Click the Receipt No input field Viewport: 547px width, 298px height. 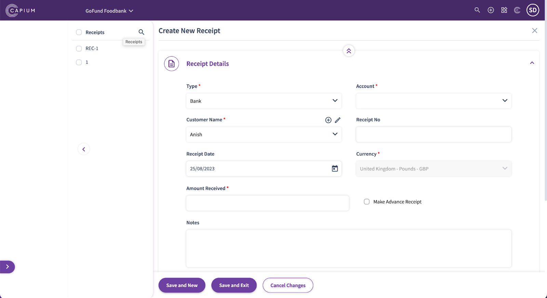pyautogui.click(x=434, y=134)
